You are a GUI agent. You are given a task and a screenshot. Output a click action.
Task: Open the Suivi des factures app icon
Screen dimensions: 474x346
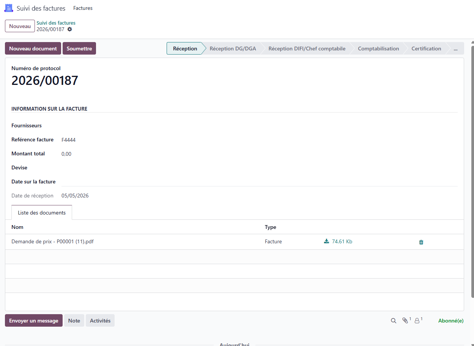coord(8,8)
